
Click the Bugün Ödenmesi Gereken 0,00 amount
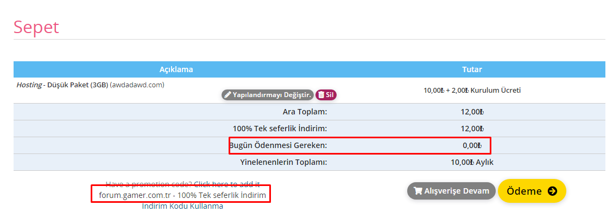(x=472, y=146)
